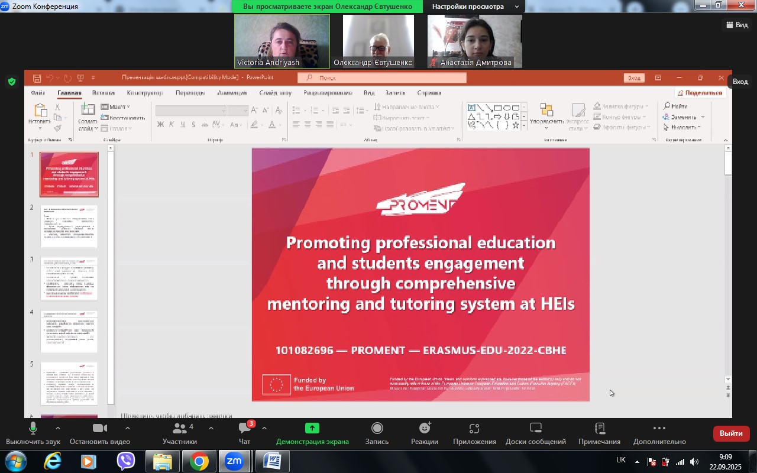Open the More (Дополнительно) menu
Screen dimensions: 757x473
pos(659,433)
